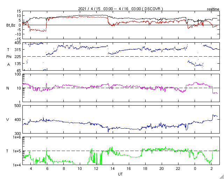Click the '1e+6' temperature tick label
Screen dimensions: 224x179
pyautogui.click(x=17, y=137)
